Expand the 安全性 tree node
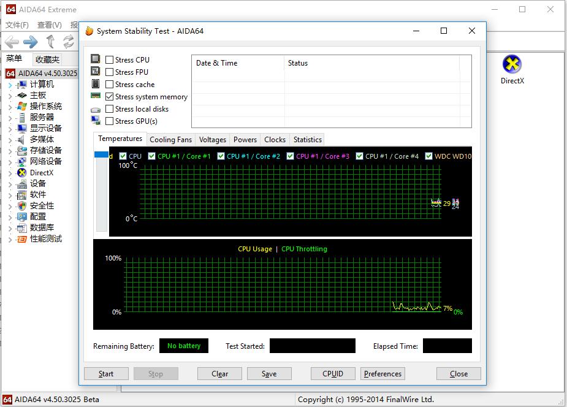This screenshot has width=567, height=407. (10, 207)
